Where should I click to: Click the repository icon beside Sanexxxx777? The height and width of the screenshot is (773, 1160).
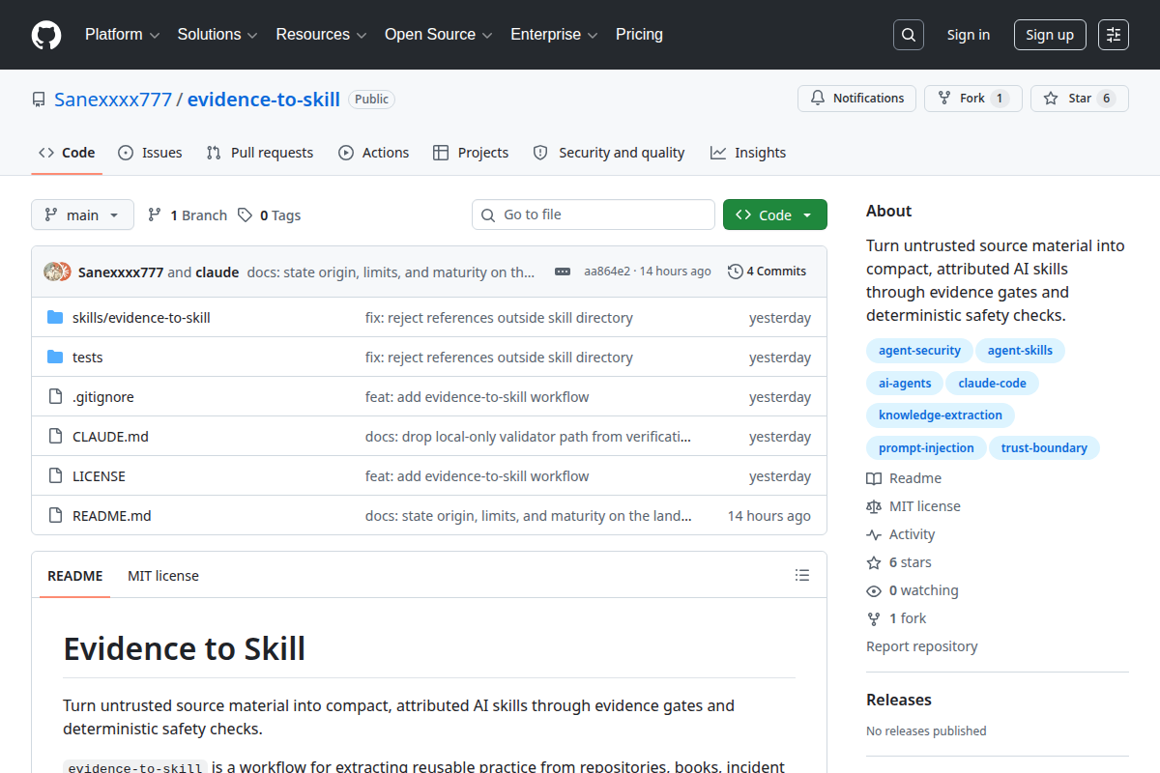coord(39,100)
